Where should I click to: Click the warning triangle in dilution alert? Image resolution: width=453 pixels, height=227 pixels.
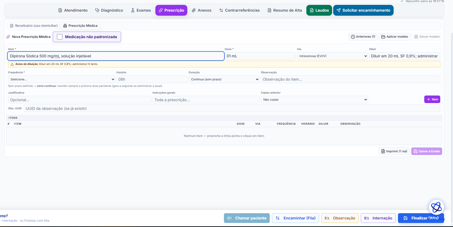(12, 64)
